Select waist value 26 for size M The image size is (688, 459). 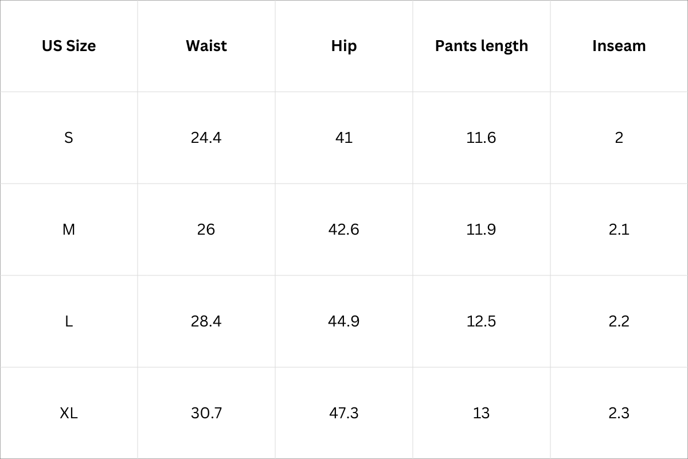click(206, 229)
